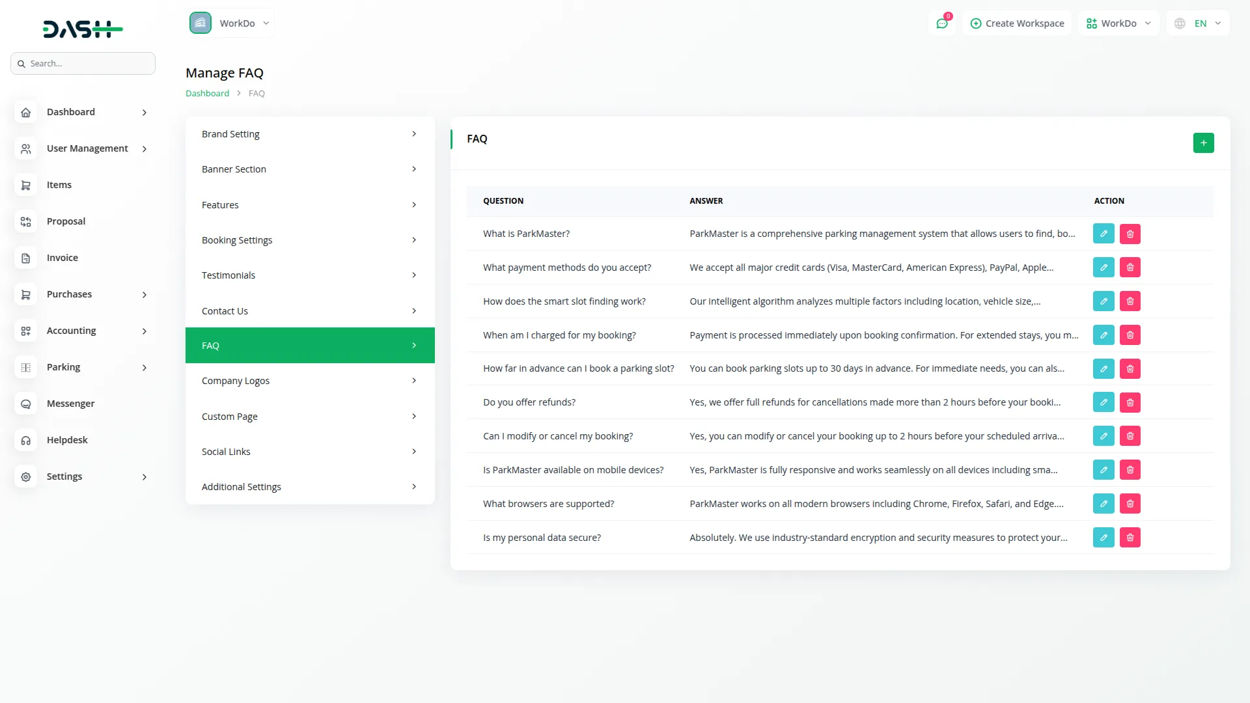1250x703 pixels.
Task: Edit 'When am I charged for my booking?' entry
Action: [x=1104, y=335]
